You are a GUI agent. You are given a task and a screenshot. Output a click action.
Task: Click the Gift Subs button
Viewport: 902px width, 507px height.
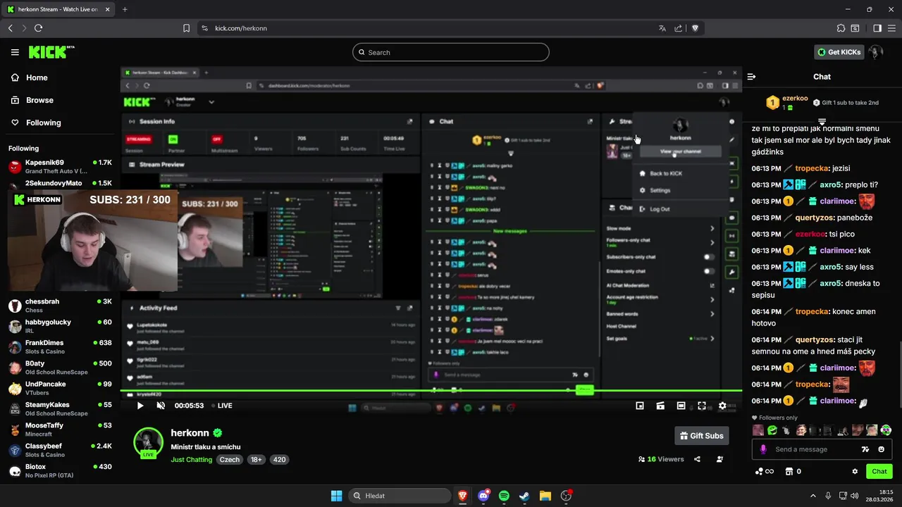pos(701,436)
